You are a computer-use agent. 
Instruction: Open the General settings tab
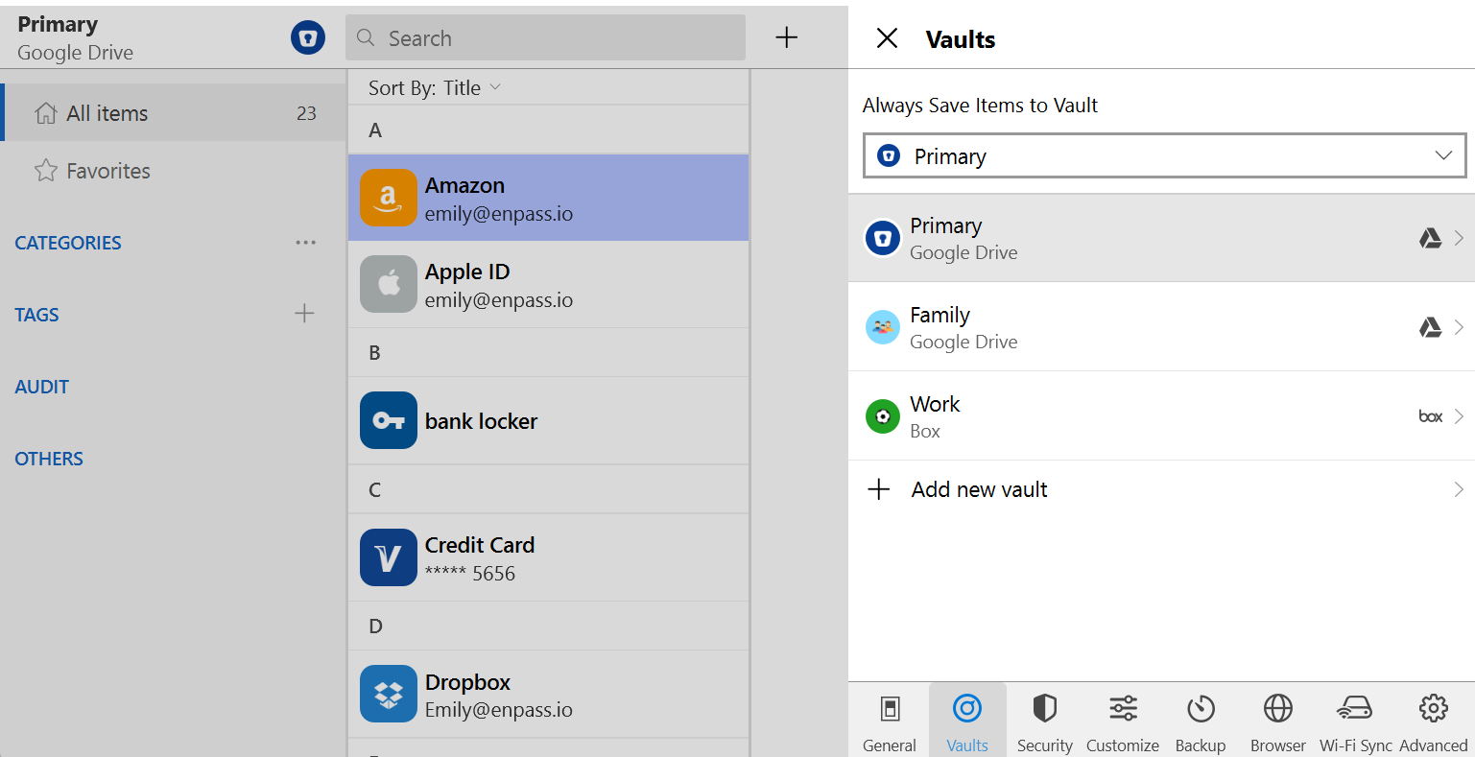click(890, 720)
